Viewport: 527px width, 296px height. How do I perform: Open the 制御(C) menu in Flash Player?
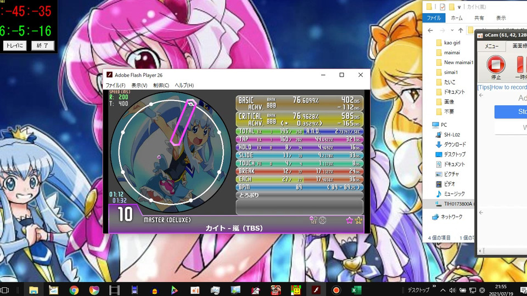point(161,86)
